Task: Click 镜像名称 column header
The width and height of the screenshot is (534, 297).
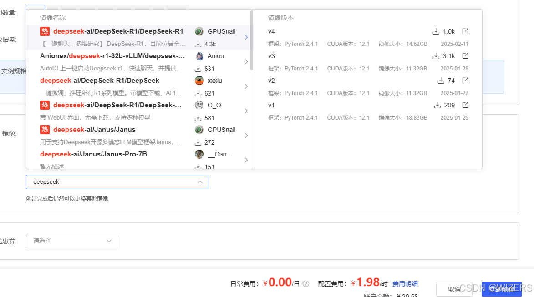Action: click(x=53, y=18)
